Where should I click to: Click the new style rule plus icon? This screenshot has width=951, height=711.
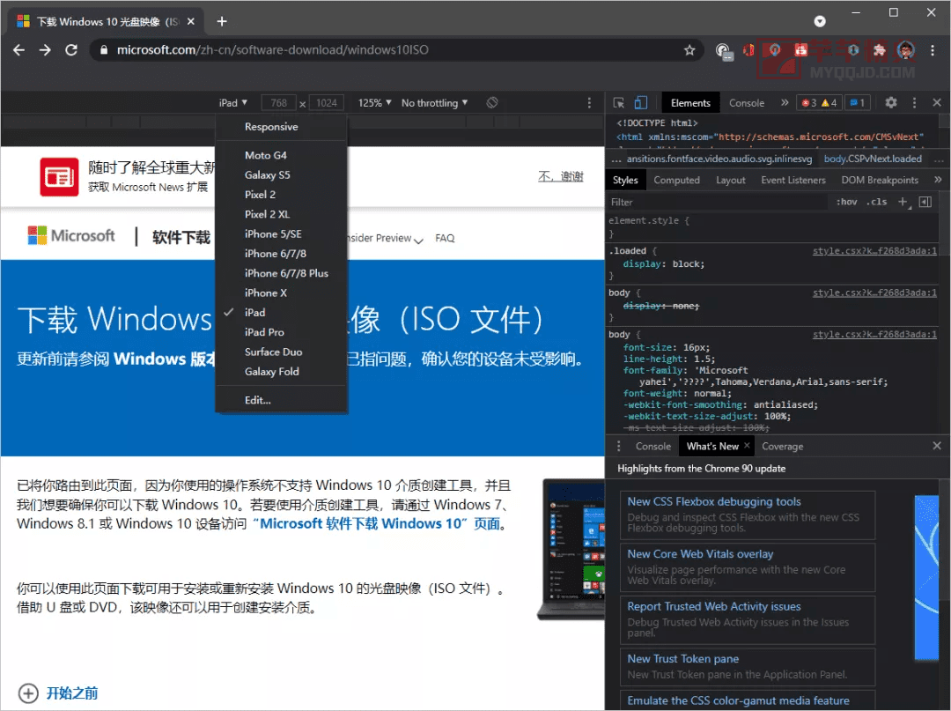point(902,202)
